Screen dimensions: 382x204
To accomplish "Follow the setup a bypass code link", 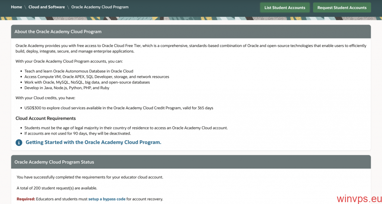I will click(x=107, y=199).
